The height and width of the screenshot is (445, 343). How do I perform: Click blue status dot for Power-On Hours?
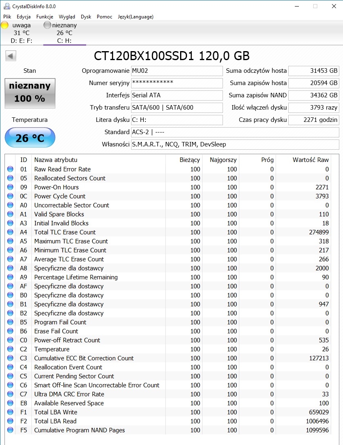11,187
